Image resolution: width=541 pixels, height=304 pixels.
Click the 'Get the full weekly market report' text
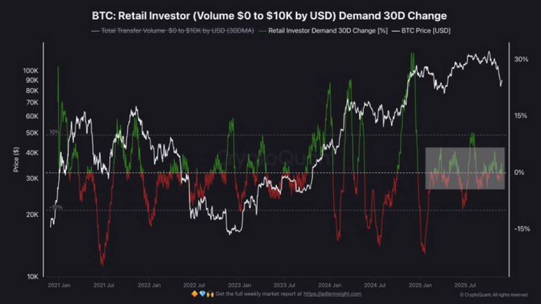tap(259, 294)
